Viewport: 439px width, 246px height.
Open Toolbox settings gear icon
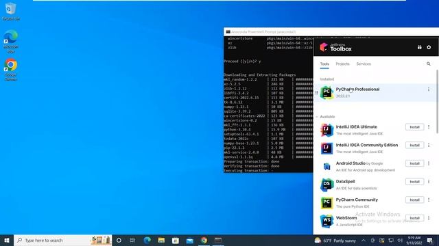[429, 47]
